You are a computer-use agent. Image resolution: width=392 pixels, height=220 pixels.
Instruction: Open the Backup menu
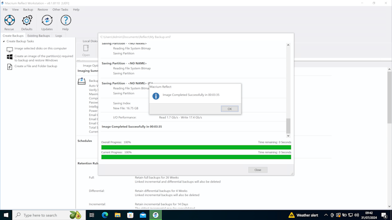click(28, 9)
